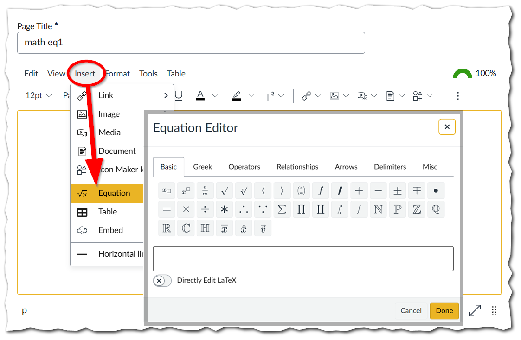The height and width of the screenshot is (340, 521).
Task: Insert plus sign symbol
Action: point(359,191)
